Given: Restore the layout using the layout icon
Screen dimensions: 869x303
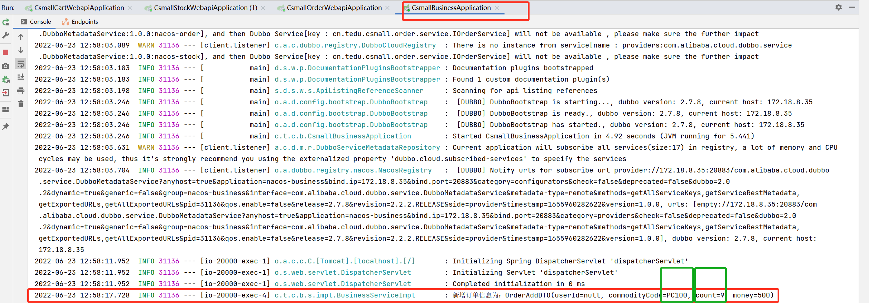Looking at the screenshot, I should [x=6, y=109].
